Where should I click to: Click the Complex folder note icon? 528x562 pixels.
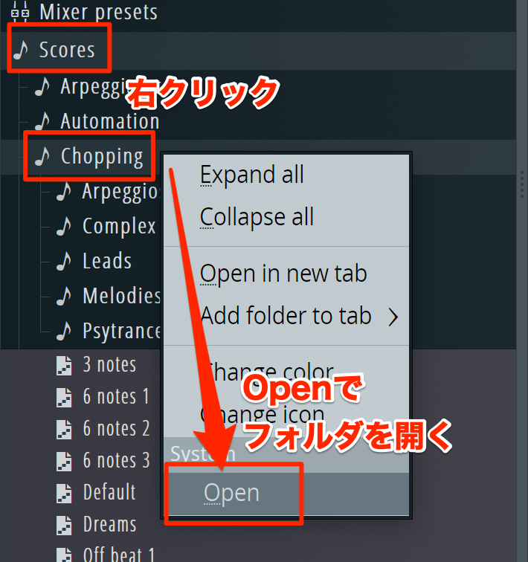tap(64, 226)
